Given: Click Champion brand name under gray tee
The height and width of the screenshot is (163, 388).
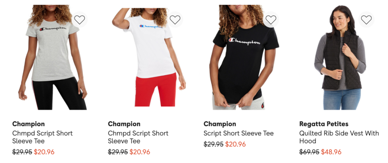Looking at the screenshot, I should point(28,124).
